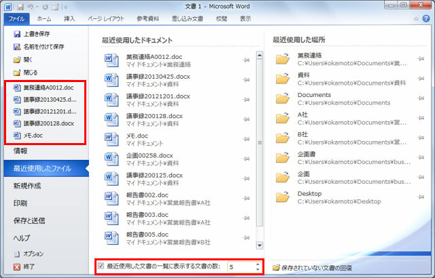Open Save As (名前を付けて保存)
This screenshot has height=278, width=435.
[39, 47]
